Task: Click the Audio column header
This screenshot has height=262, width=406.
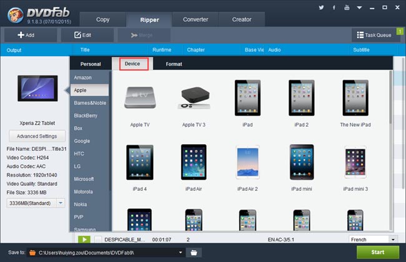Action: tap(274, 50)
